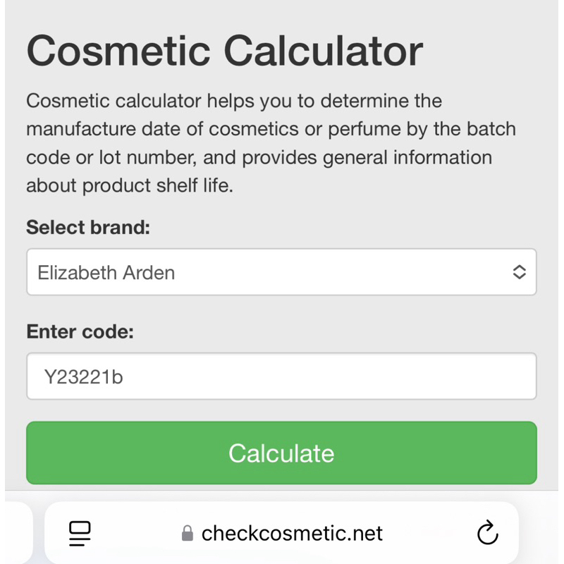This screenshot has height=564, width=564.
Task: Click the Cosmetic Calculator heading
Action: click(x=224, y=50)
